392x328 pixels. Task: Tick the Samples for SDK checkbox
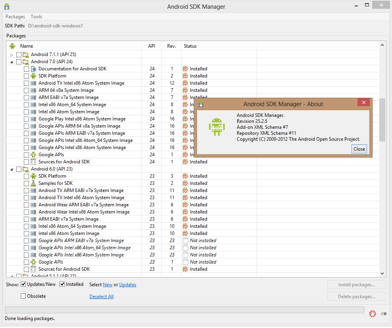27,183
